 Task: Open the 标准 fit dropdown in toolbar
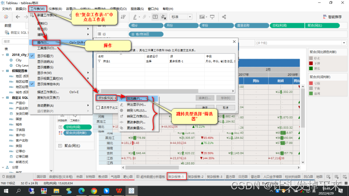(181, 17)
